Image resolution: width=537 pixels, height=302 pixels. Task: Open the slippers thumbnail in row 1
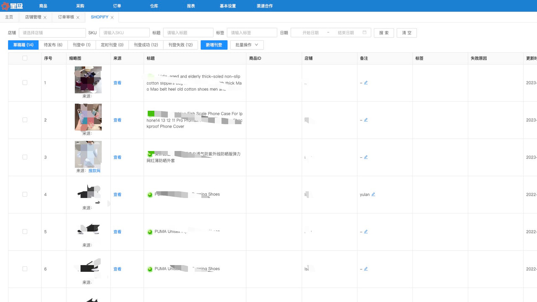click(88, 80)
